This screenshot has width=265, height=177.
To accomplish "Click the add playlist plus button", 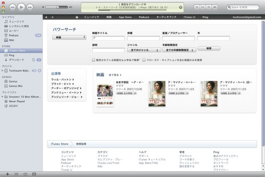I will coord(7,174).
